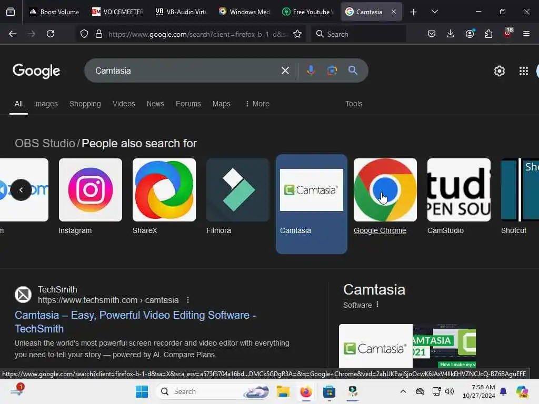Select CamStudio related search thumbnail
539x404 pixels.
tap(459, 189)
